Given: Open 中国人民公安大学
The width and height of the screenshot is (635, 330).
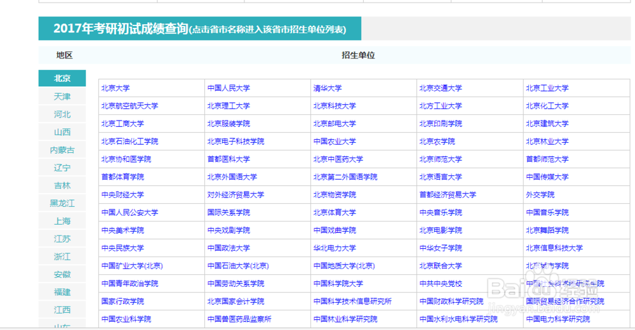Looking at the screenshot, I should [130, 213].
